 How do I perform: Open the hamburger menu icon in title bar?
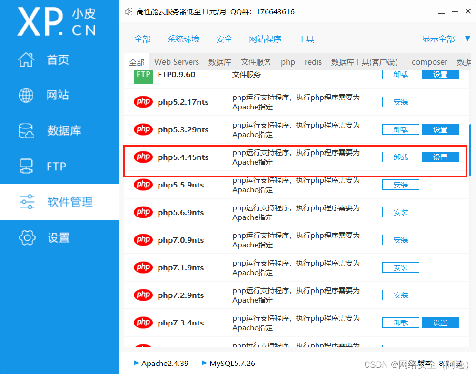[442, 11]
